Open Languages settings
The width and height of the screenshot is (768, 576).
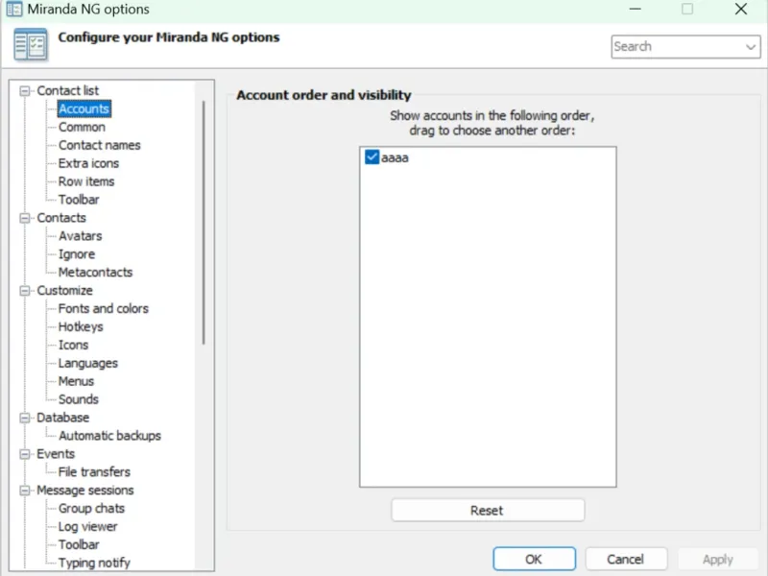pyautogui.click(x=88, y=363)
